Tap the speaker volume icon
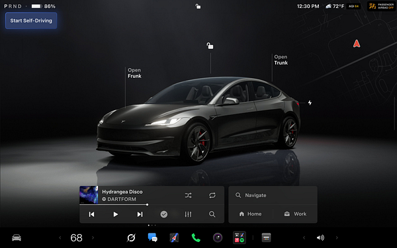The width and height of the screenshot is (397, 248). (x=320, y=237)
